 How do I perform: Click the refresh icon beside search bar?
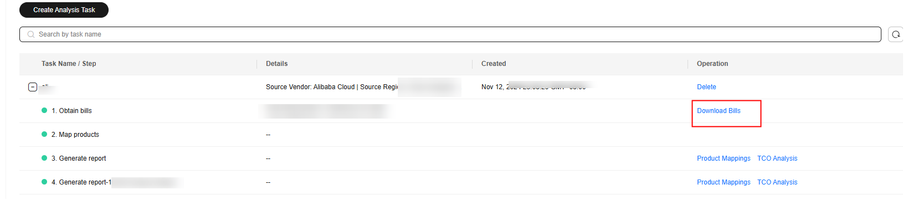(x=896, y=34)
